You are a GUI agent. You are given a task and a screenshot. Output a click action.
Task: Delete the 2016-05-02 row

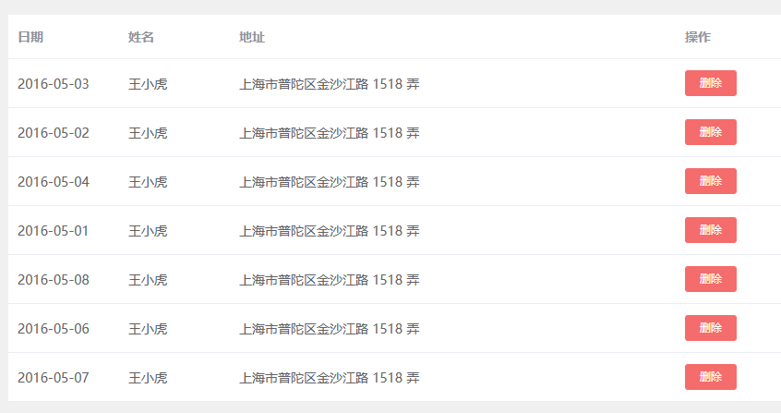pyautogui.click(x=710, y=132)
